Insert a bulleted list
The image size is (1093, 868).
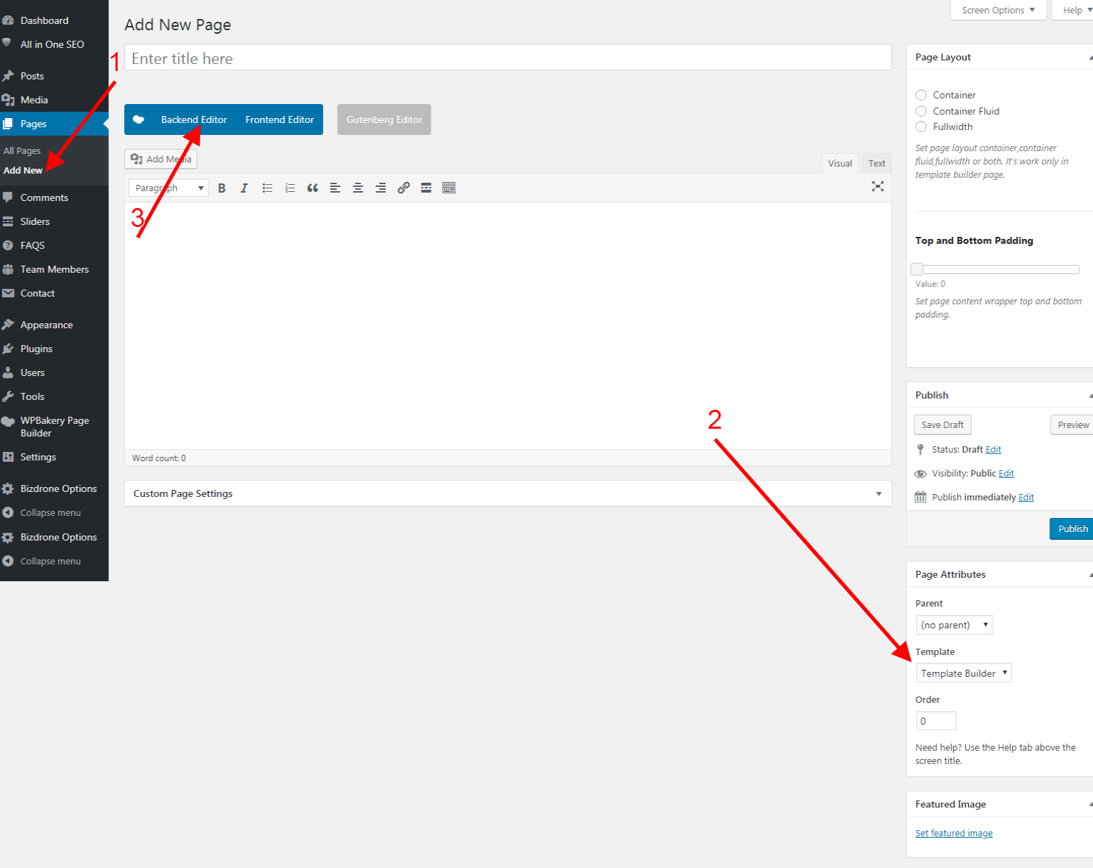click(x=267, y=188)
